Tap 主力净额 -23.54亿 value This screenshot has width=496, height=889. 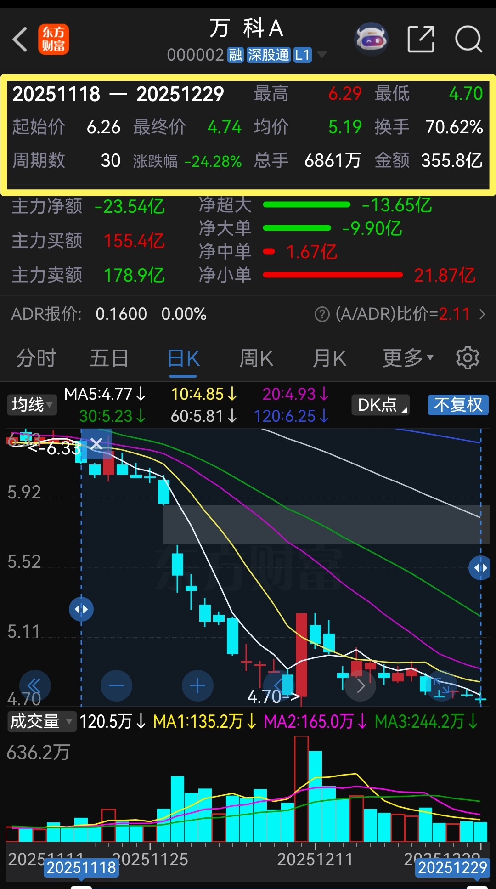(130, 206)
